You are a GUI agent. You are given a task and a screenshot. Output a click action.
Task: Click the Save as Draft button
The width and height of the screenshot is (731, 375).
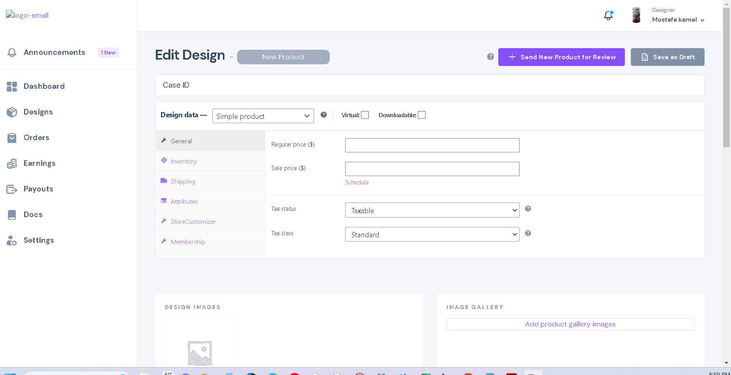coord(667,57)
